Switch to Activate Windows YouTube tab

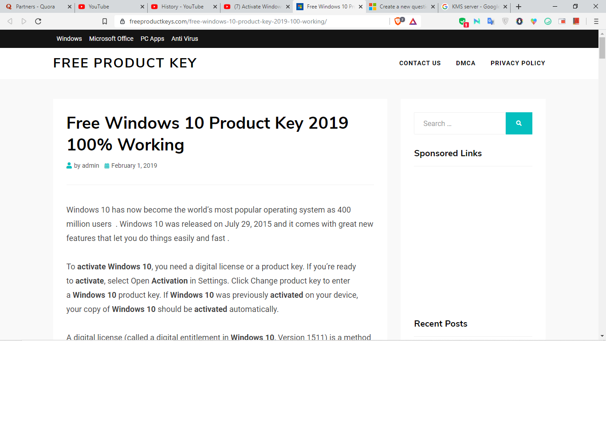[x=257, y=7]
